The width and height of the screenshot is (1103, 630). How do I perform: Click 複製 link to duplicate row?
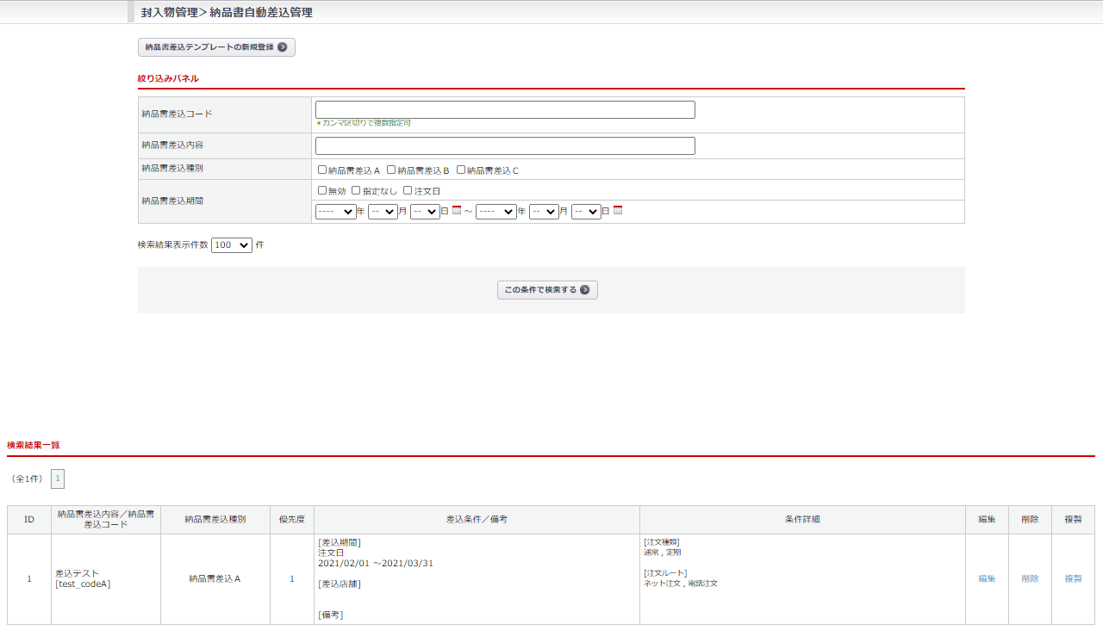pyautogui.click(x=1073, y=579)
